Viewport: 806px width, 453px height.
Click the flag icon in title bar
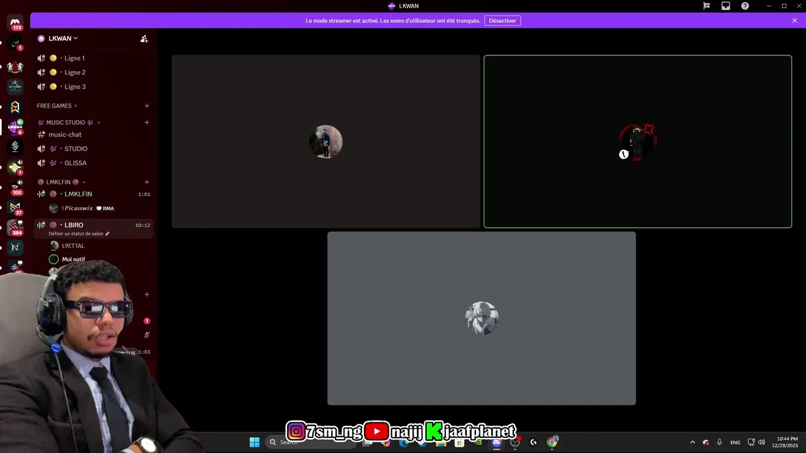pos(707,6)
